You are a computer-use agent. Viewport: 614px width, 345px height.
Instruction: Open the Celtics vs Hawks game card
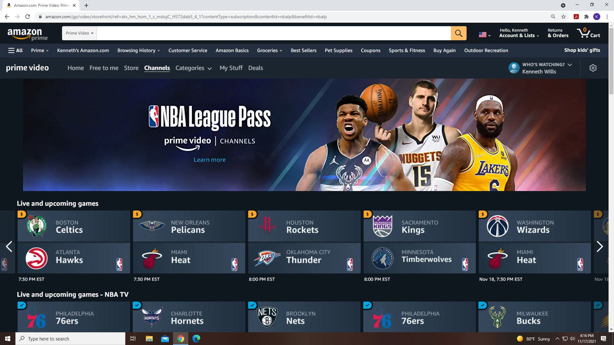(74, 242)
